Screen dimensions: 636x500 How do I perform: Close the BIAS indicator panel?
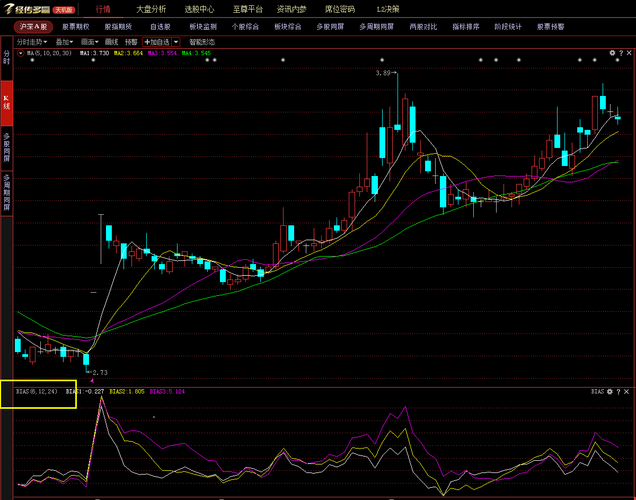tap(626, 391)
